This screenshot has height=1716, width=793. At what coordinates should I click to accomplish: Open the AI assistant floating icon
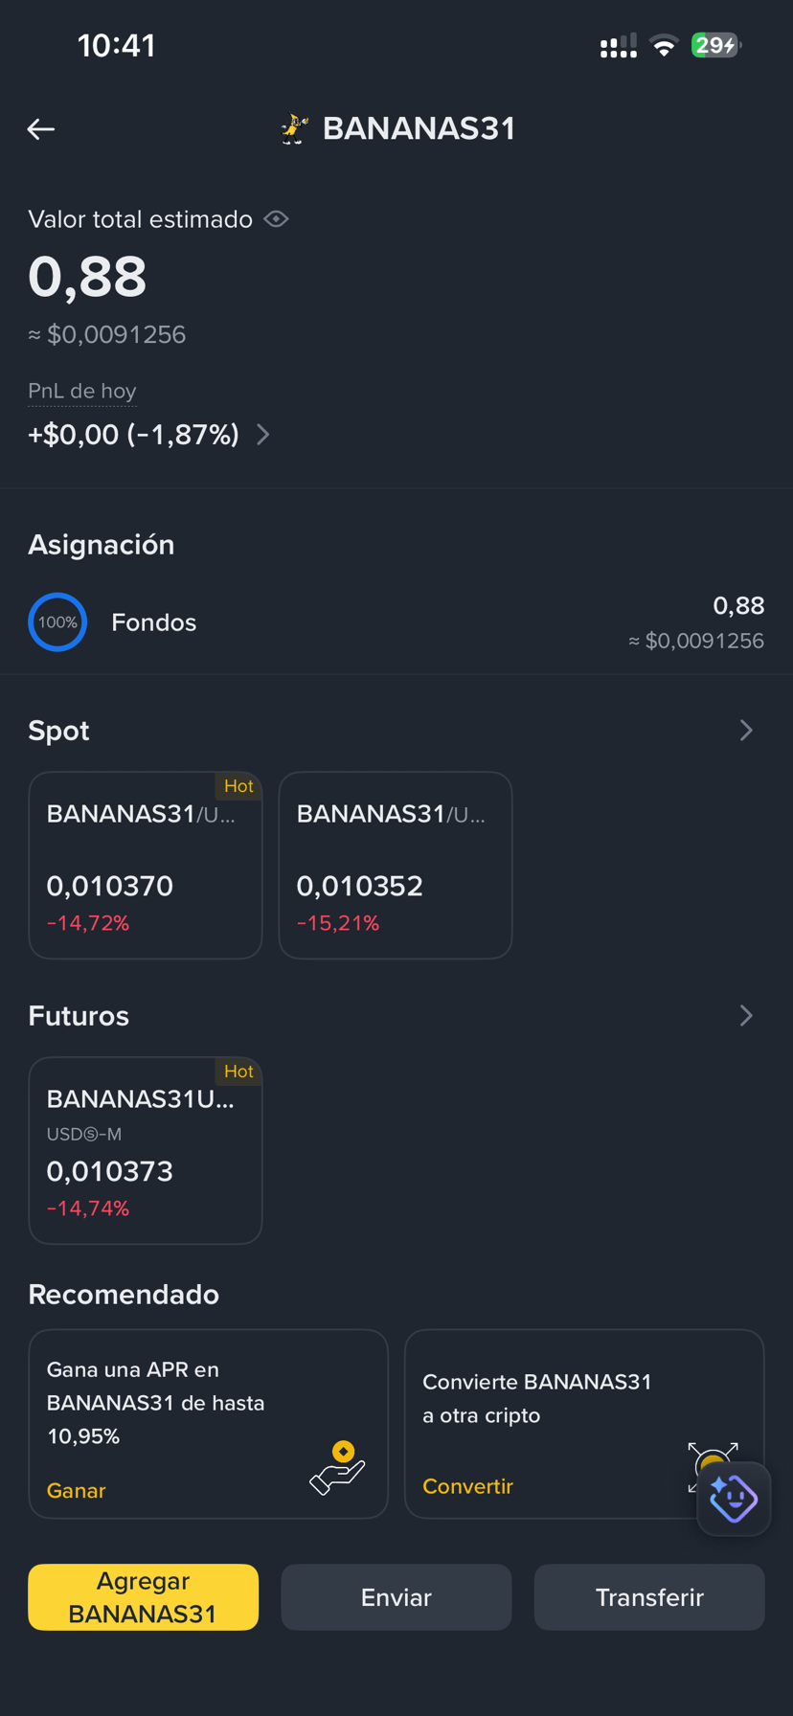click(x=734, y=1499)
